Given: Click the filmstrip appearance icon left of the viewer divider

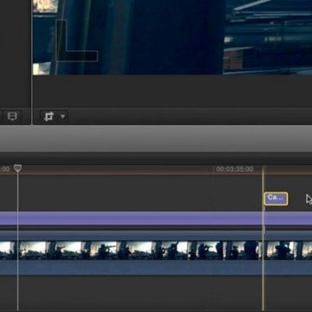Looking at the screenshot, I should tap(12, 116).
